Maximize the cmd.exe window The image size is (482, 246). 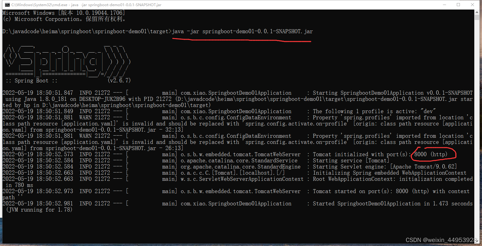click(458, 5)
